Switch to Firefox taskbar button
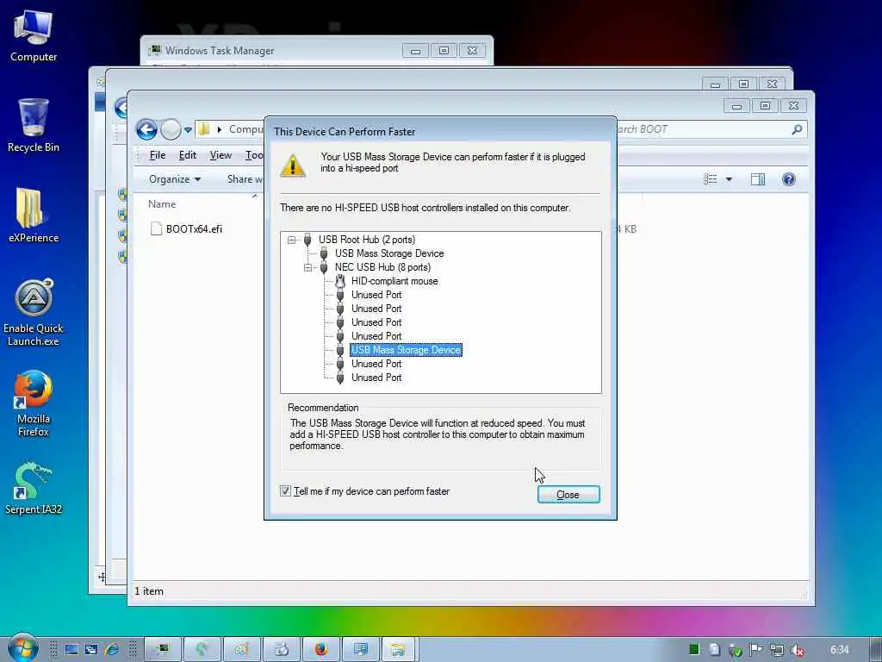Screen dimensions: 882x662 (320, 650)
